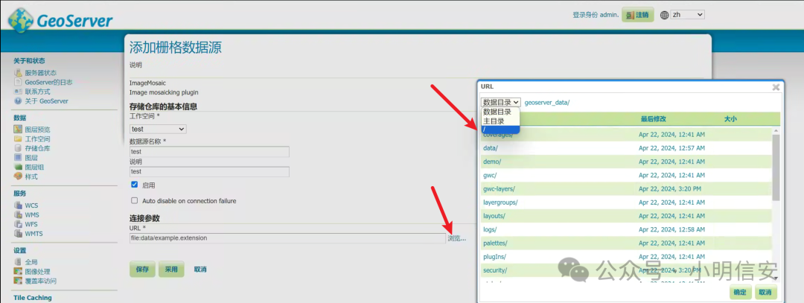Click the WMS service icon

click(x=18, y=215)
